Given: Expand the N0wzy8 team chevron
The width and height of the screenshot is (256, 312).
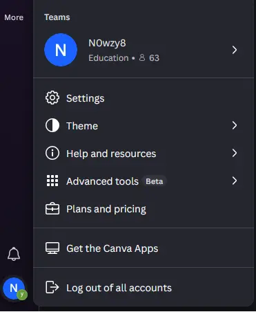Looking at the screenshot, I should point(235,50).
